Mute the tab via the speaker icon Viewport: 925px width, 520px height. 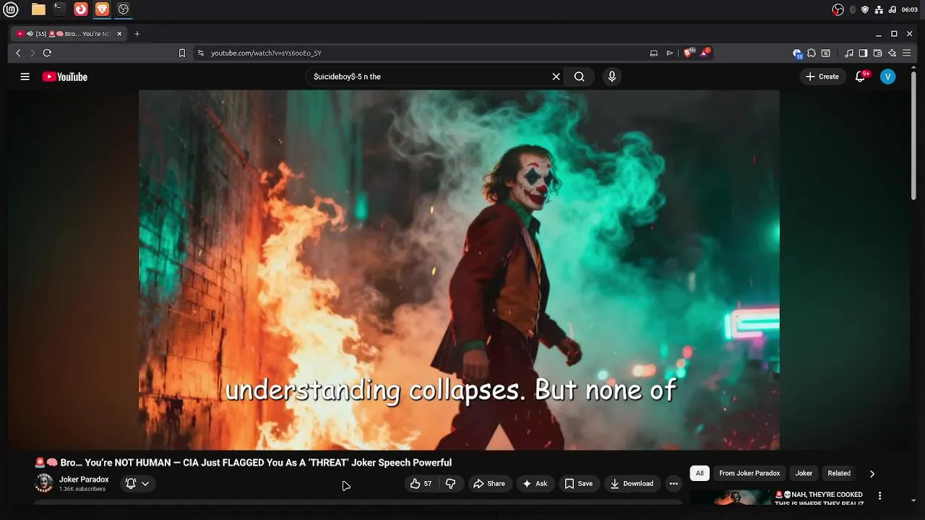tap(30, 34)
